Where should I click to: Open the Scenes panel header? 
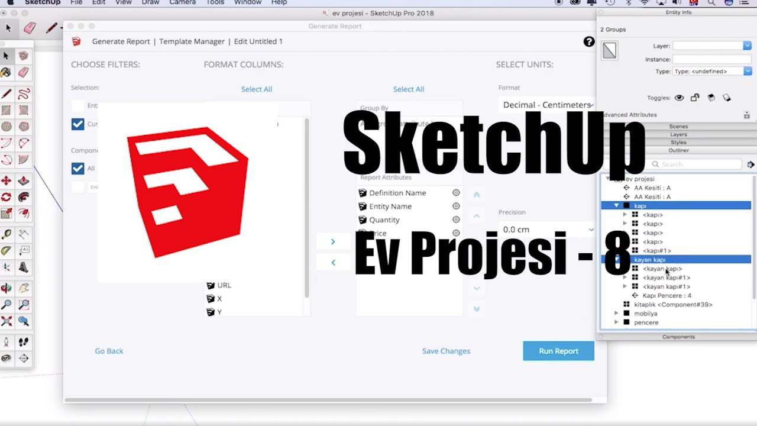pyautogui.click(x=678, y=126)
